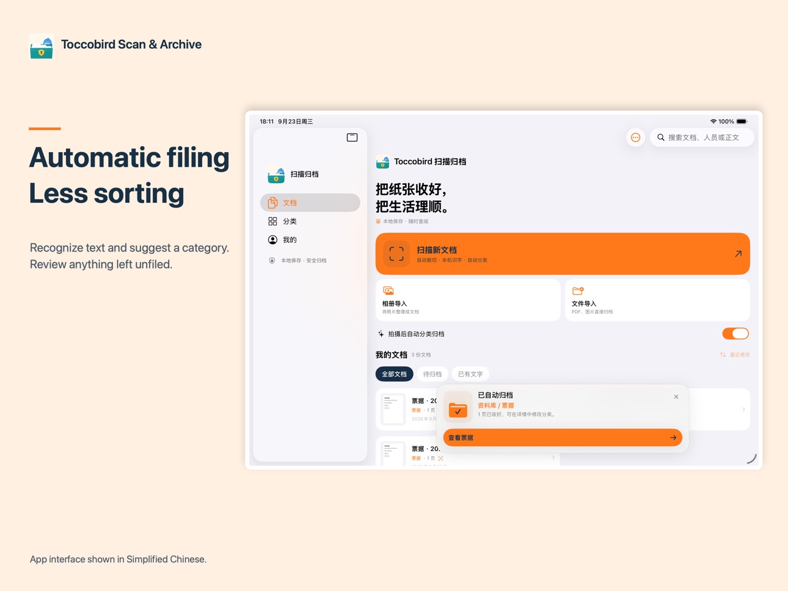The image size is (788, 591).
Task: Click the search field 搜索文档、人员或正文
Action: [702, 137]
